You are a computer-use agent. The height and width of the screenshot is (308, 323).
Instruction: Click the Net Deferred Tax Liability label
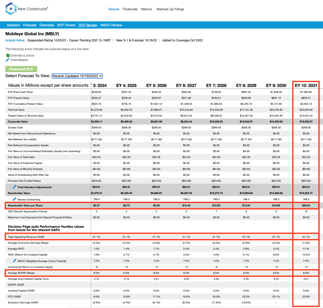point(22,139)
